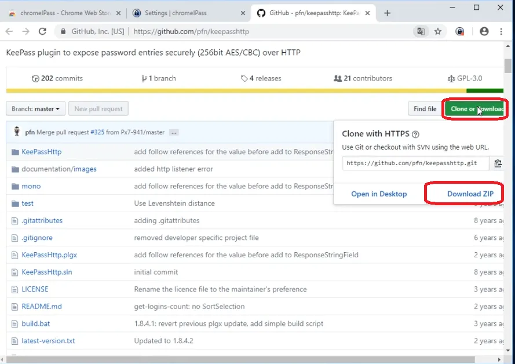Open the .gitignore file
This screenshot has height=364, width=515.
pos(37,238)
